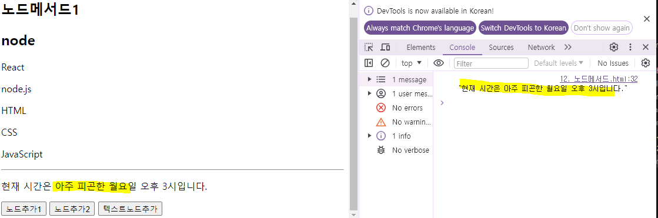Click the scrollbar down arrow
Screen dimensions: 658x218
click(x=353, y=214)
